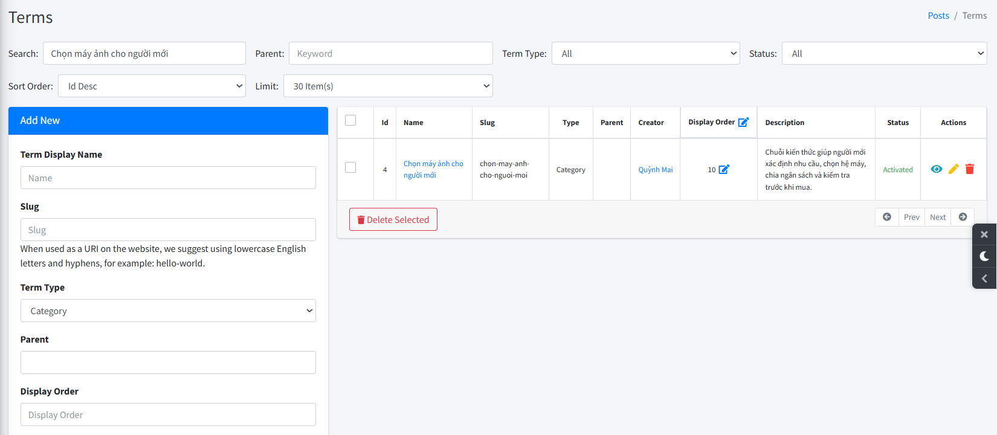Open the Sort Order dropdown showing Id Desc
This screenshot has height=435, width=997.
tap(152, 86)
